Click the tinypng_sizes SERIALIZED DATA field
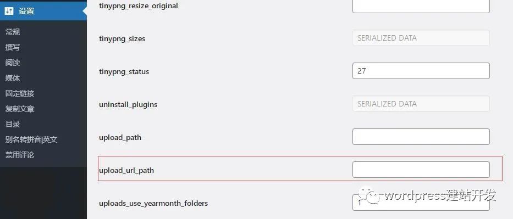This screenshot has width=513, height=219. pyautogui.click(x=421, y=38)
